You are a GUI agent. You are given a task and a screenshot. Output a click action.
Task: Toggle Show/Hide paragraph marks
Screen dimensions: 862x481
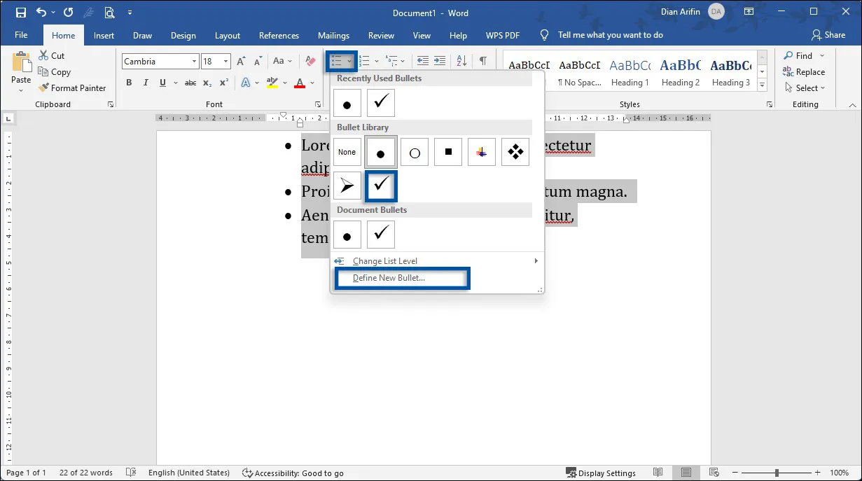[x=482, y=62]
